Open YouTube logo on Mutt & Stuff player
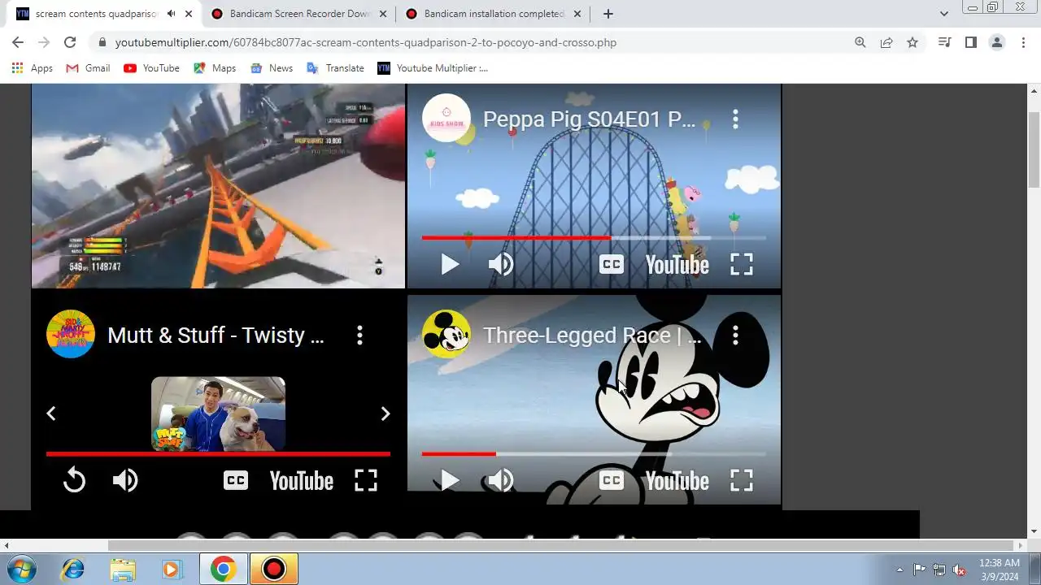The height and width of the screenshot is (585, 1041). tap(301, 481)
